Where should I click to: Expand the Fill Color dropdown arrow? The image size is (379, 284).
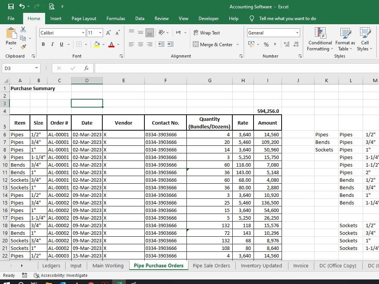tap(103, 44)
